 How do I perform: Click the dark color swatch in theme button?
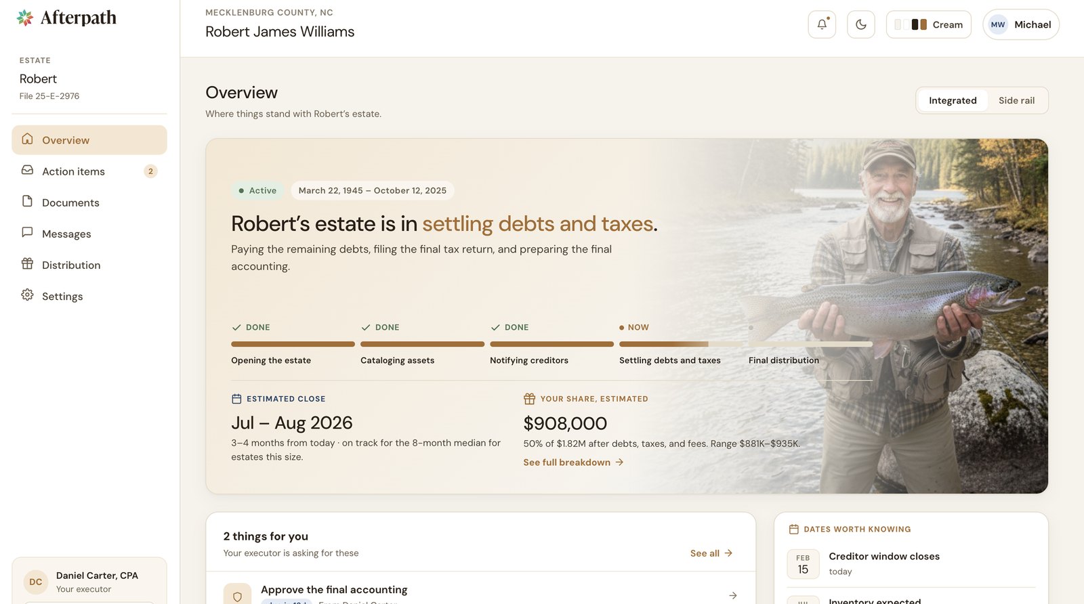point(915,24)
